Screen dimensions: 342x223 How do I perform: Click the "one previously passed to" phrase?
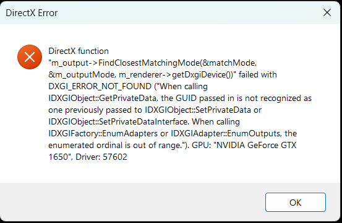(x=95, y=110)
